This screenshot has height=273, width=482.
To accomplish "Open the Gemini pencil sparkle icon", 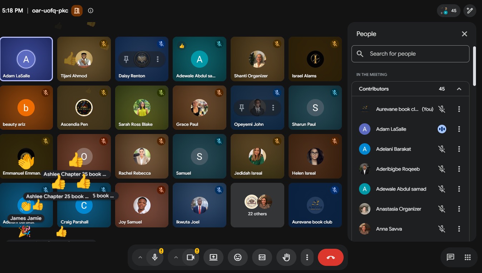I will (x=470, y=11).
